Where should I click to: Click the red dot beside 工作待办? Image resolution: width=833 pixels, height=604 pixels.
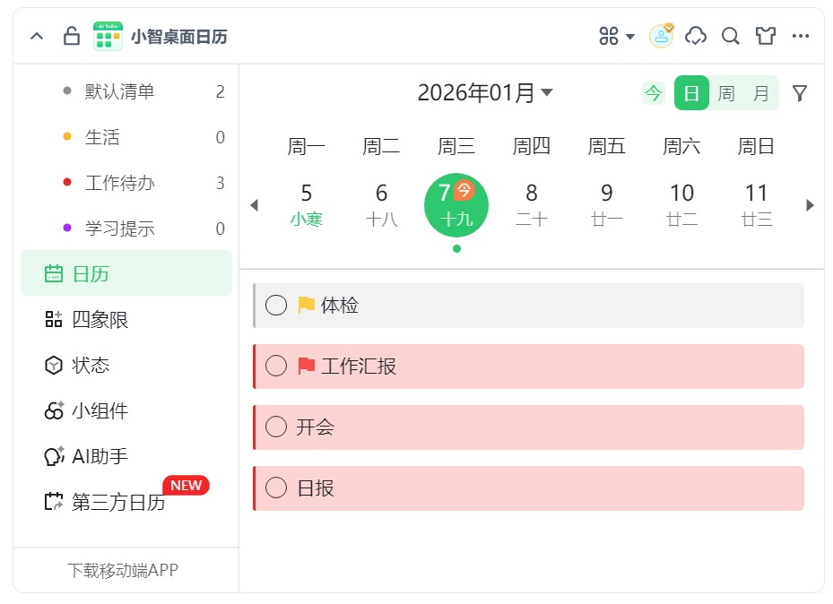pos(65,182)
